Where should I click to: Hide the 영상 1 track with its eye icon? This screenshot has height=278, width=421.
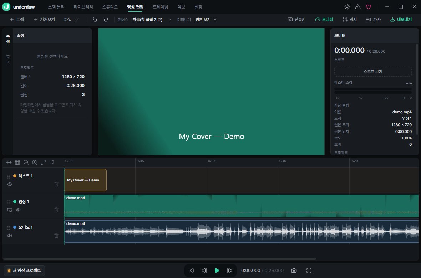(18, 210)
